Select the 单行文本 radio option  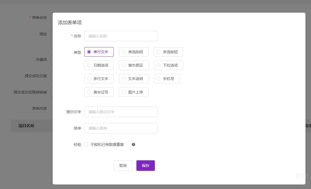pyautogui.click(x=99, y=52)
